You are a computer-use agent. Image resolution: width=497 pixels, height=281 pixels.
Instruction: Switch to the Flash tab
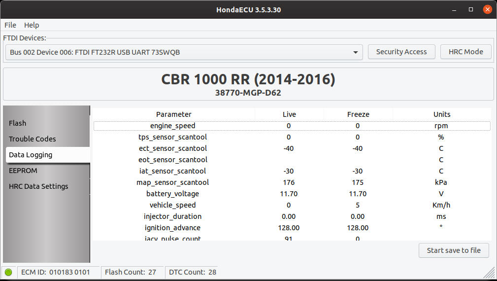[17, 123]
